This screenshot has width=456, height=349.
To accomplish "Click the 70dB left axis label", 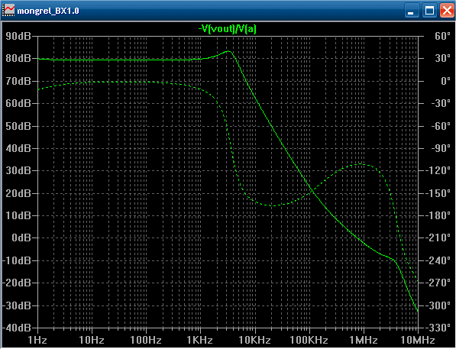I will pos(18,81).
